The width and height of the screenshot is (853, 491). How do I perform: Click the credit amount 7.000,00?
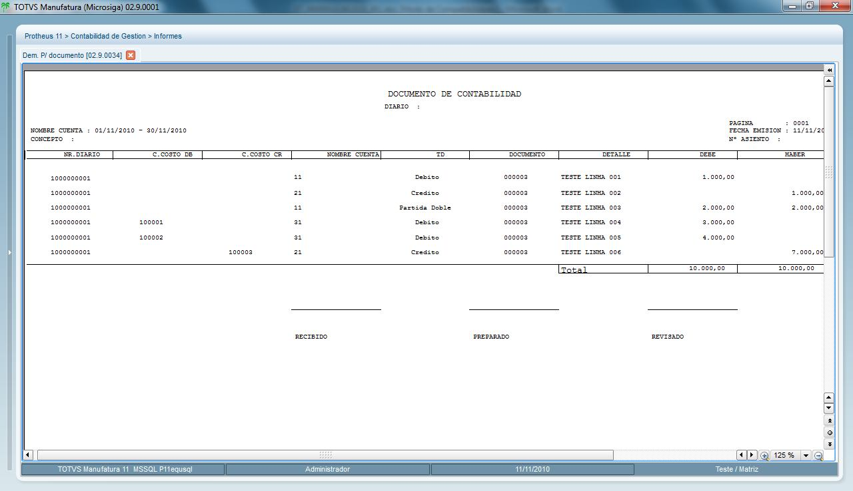click(808, 252)
